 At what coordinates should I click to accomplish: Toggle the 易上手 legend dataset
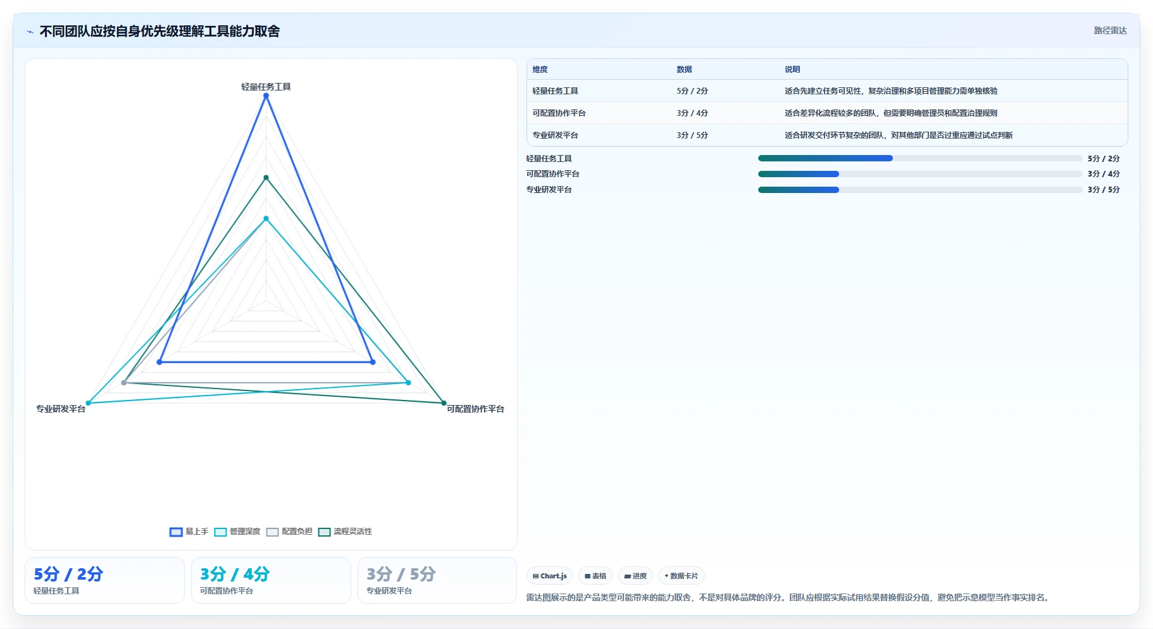point(189,532)
